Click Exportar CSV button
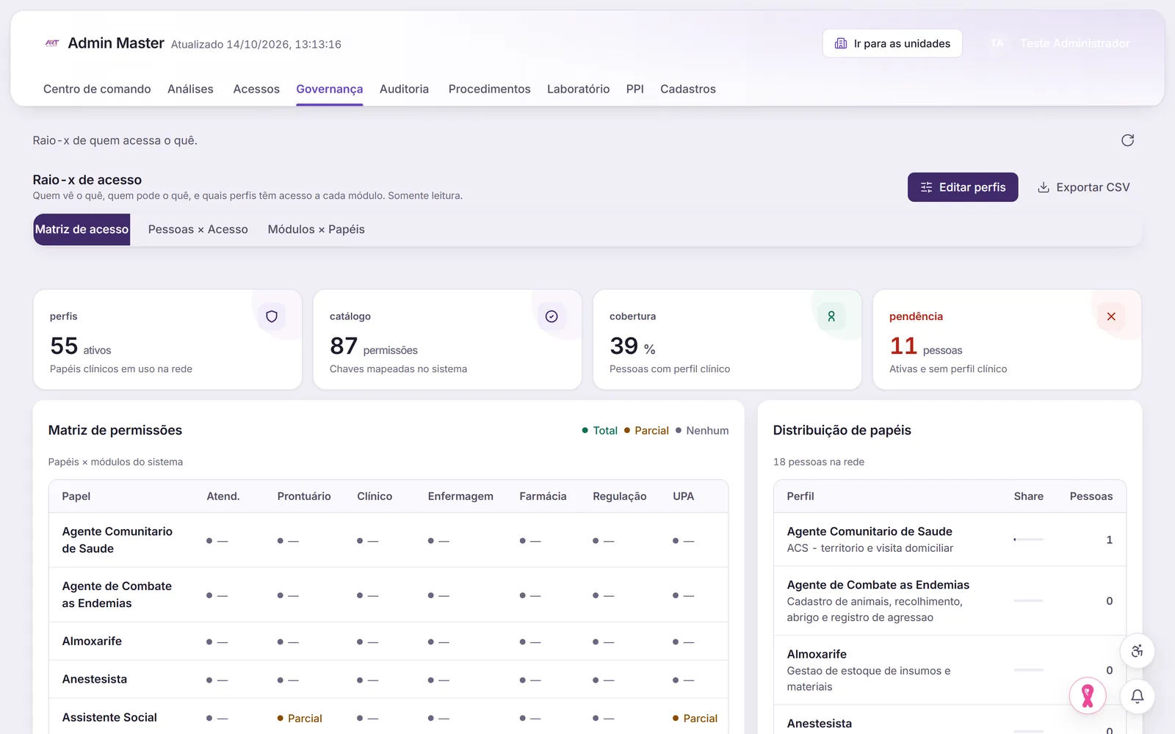 point(1084,187)
